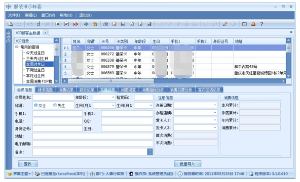Select the row with card number 006338
The width and height of the screenshot is (300, 182).
pyautogui.click(x=174, y=60)
